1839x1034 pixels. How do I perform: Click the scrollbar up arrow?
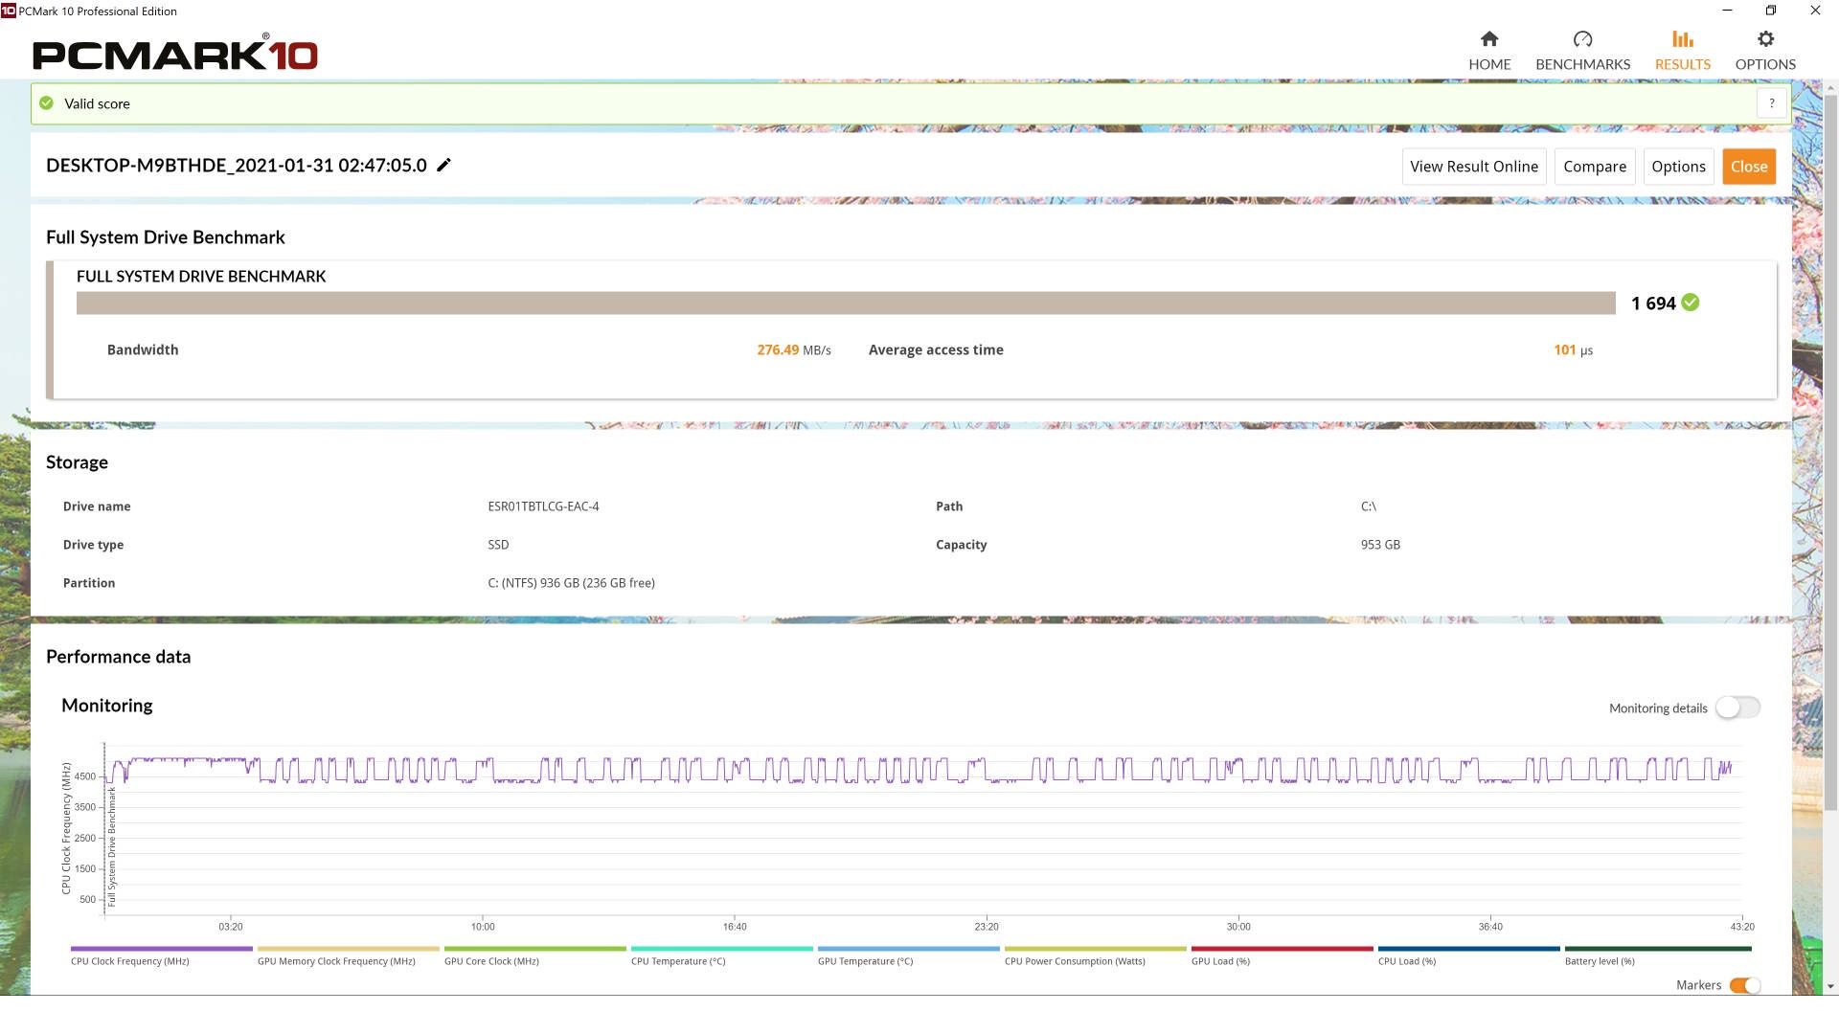tap(1830, 88)
